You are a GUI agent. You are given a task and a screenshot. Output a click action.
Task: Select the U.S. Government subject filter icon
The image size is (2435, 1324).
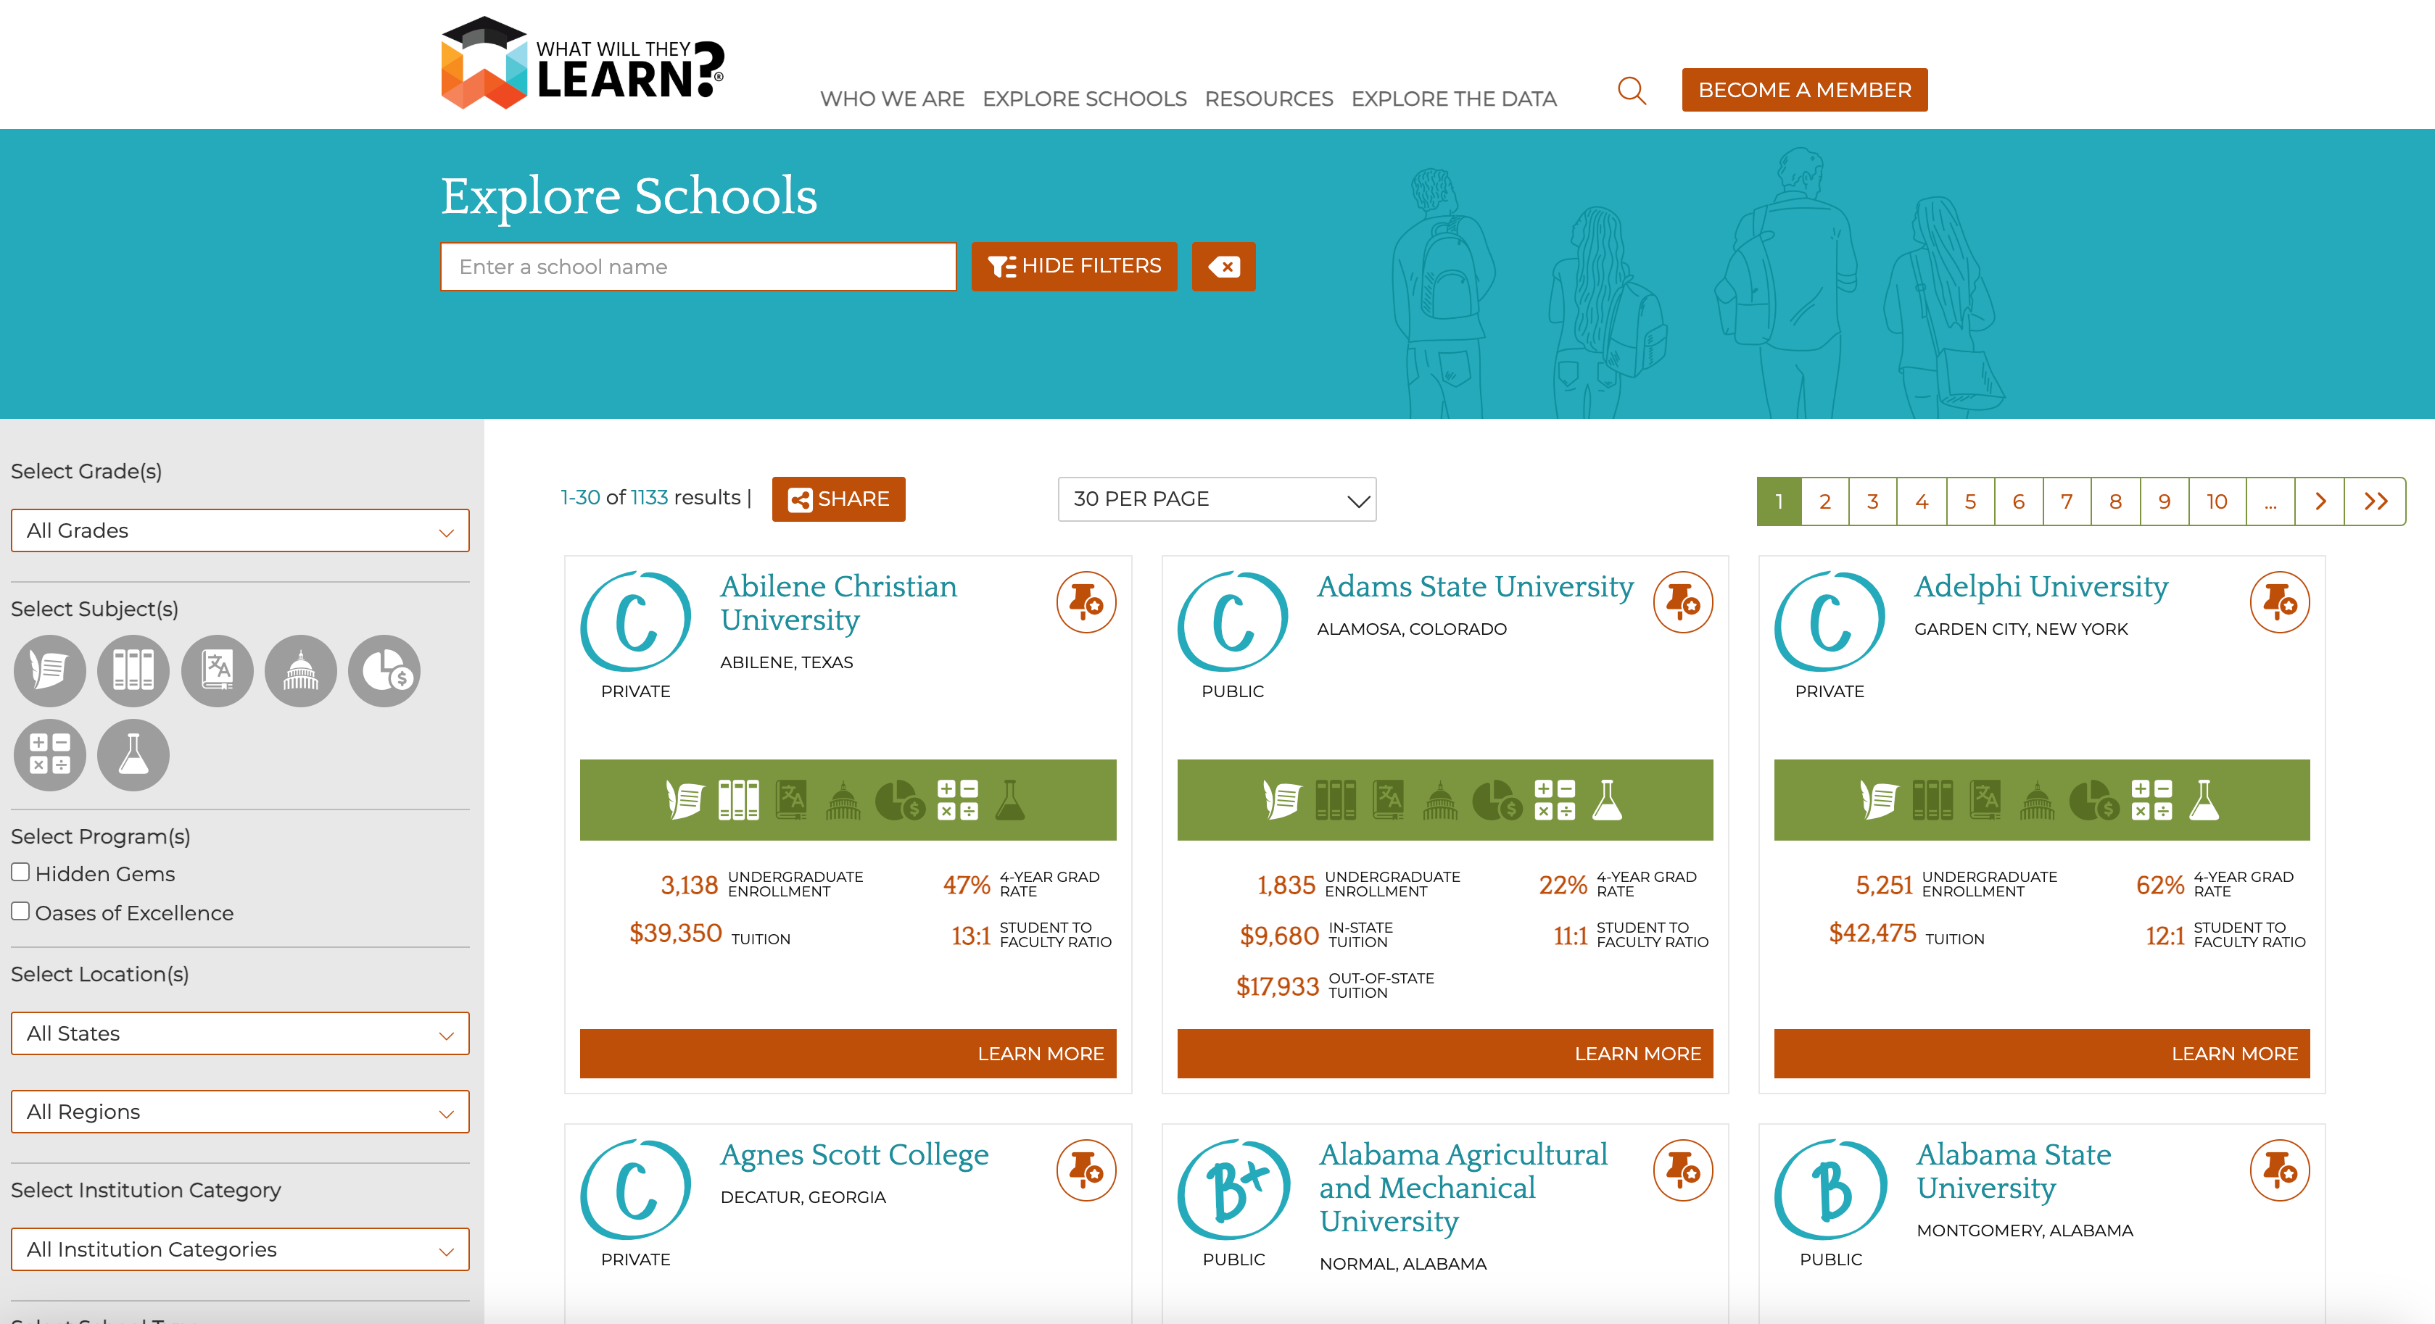point(301,672)
